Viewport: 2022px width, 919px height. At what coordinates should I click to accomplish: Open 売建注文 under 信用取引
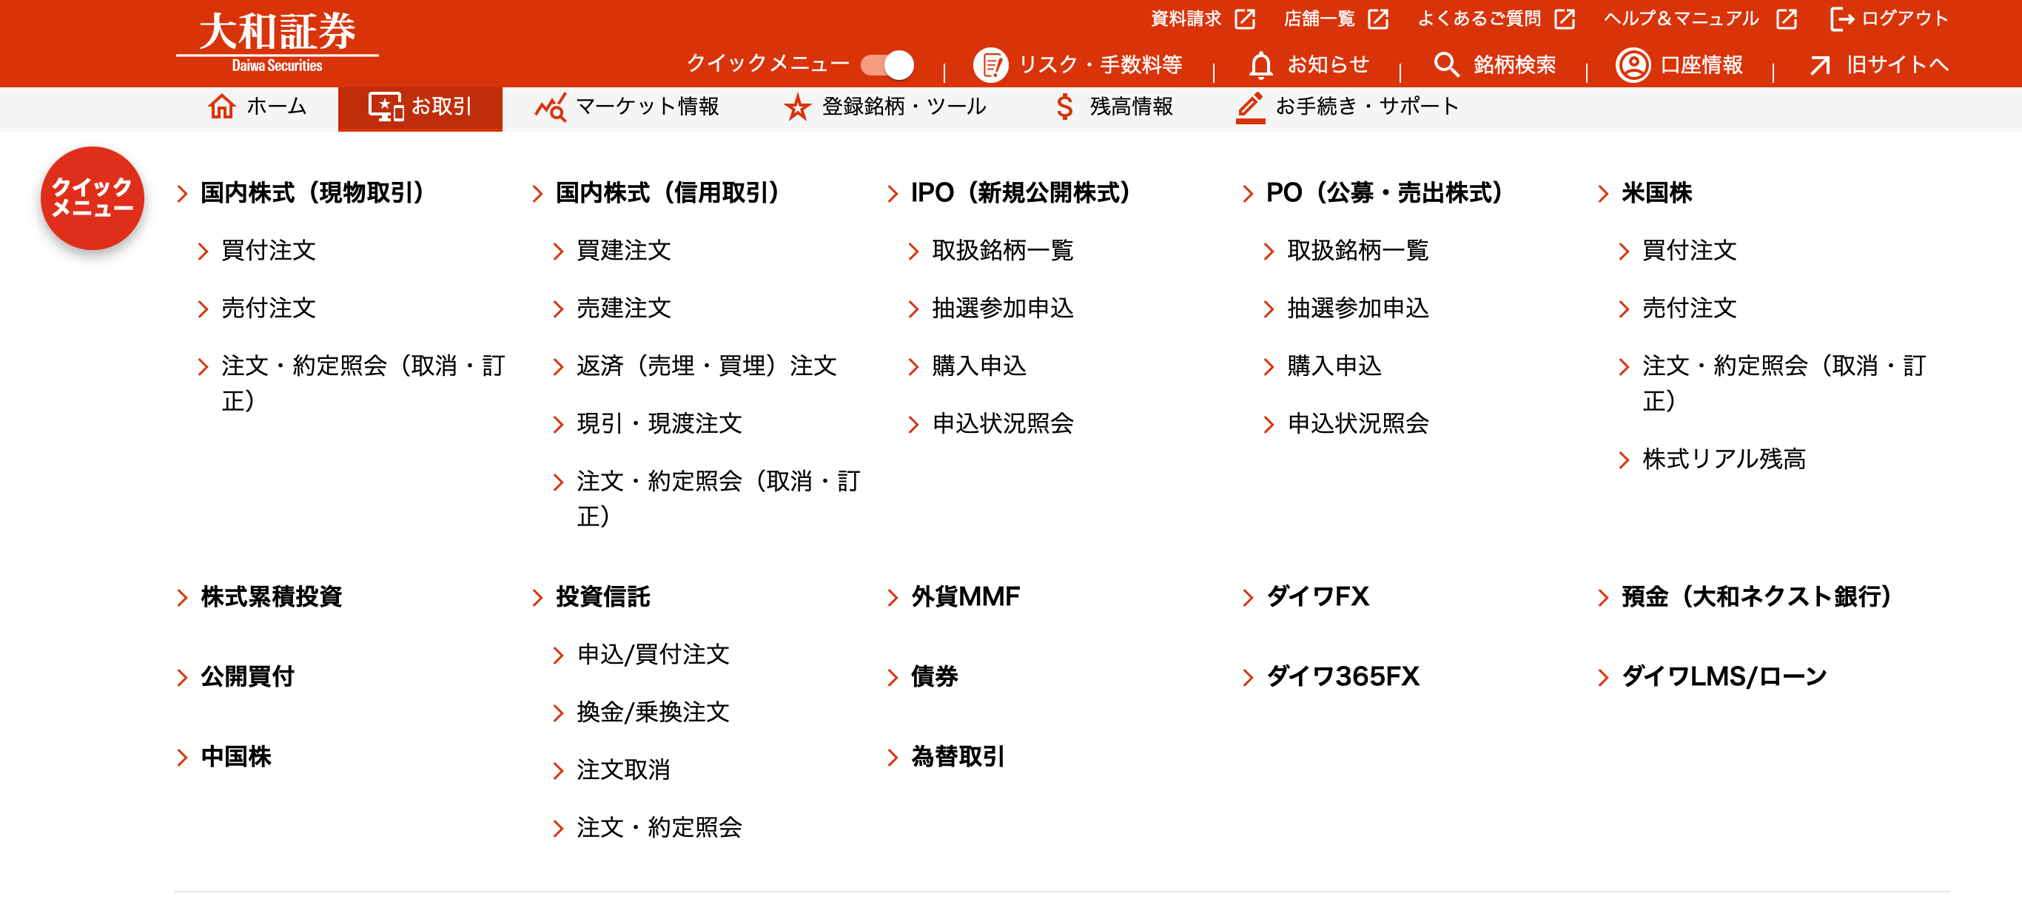point(624,309)
